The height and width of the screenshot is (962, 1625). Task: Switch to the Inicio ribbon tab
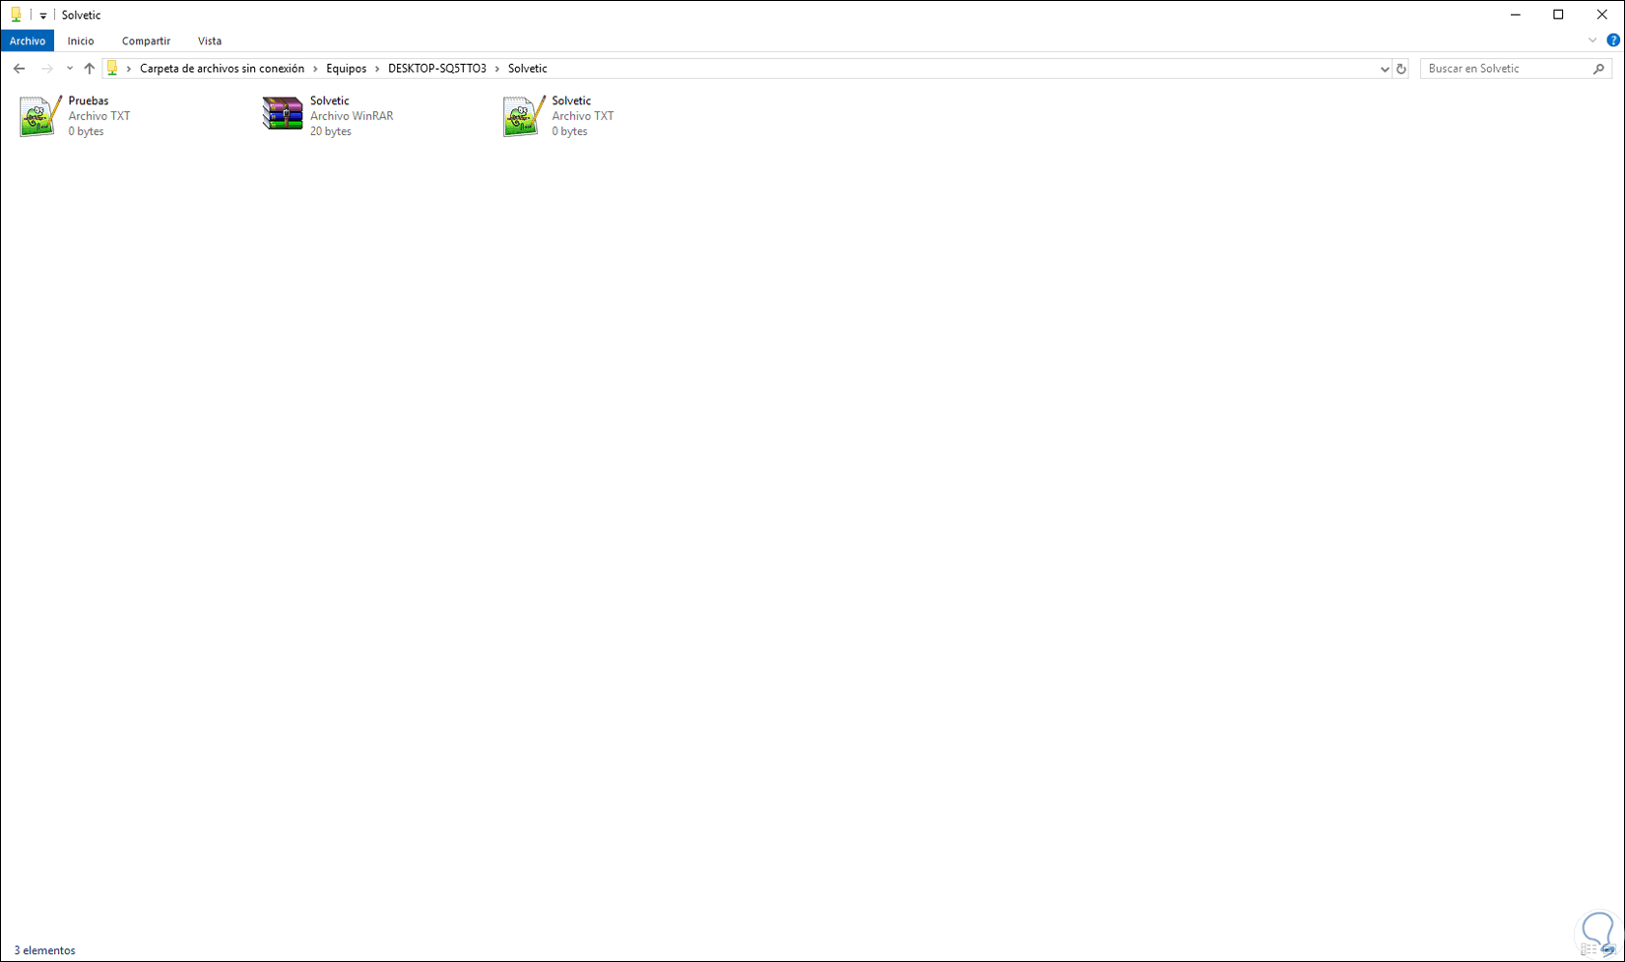tap(81, 40)
